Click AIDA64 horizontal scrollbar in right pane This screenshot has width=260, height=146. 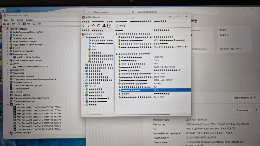144,115
